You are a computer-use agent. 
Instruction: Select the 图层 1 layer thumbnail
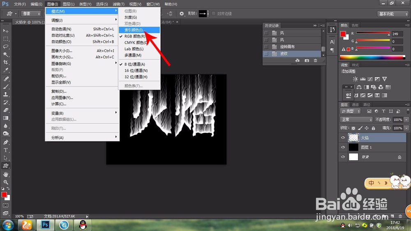[x=353, y=148]
